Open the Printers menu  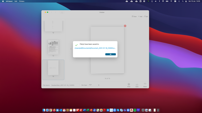[x=22, y=1]
